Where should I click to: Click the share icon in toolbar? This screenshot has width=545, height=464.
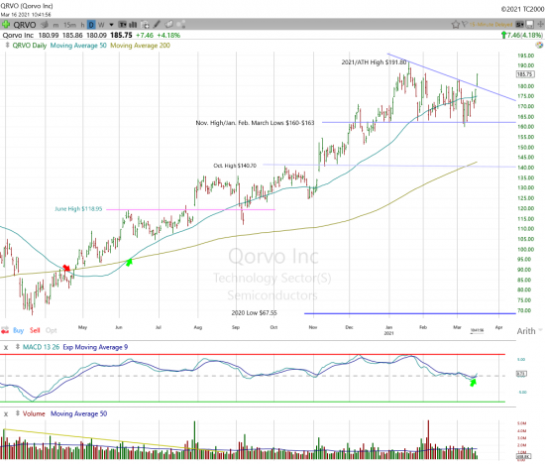[180, 25]
